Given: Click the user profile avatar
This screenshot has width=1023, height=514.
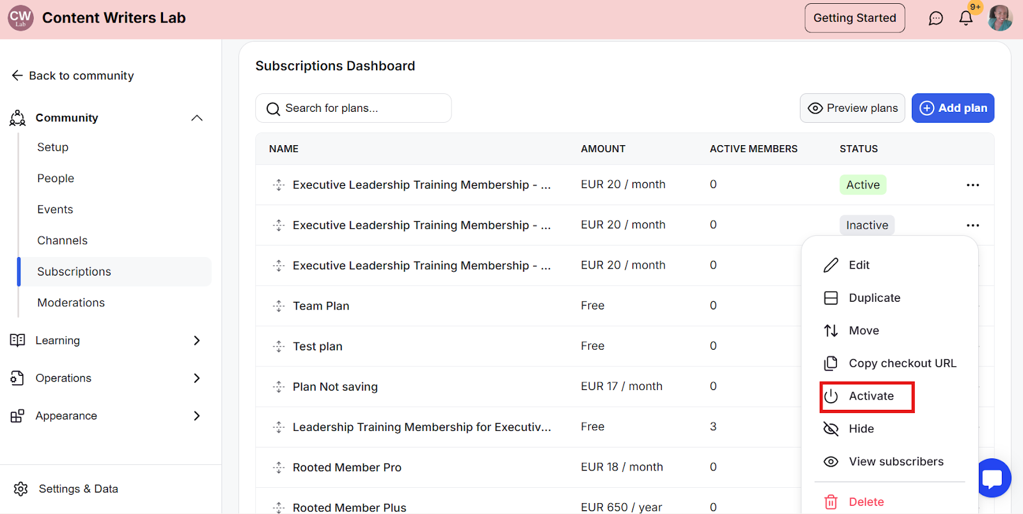Looking at the screenshot, I should [x=999, y=18].
